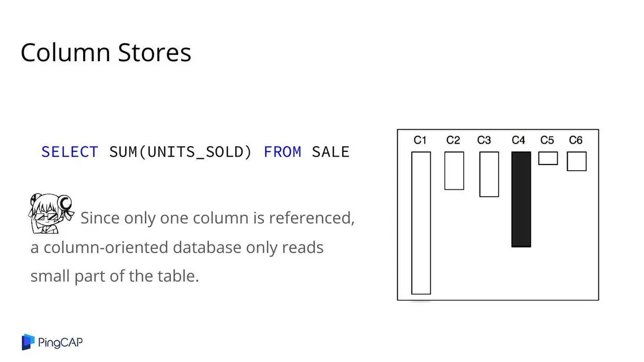Click the C1 column label

coord(420,140)
